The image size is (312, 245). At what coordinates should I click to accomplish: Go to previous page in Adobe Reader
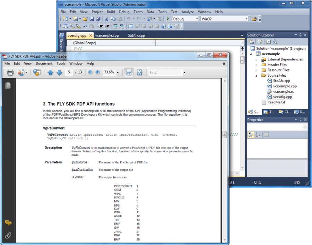pos(50,72)
